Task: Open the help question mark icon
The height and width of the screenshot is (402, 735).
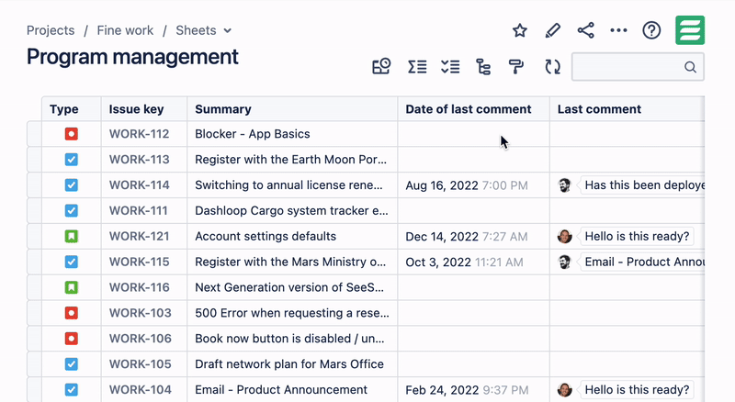Action: coord(651,30)
